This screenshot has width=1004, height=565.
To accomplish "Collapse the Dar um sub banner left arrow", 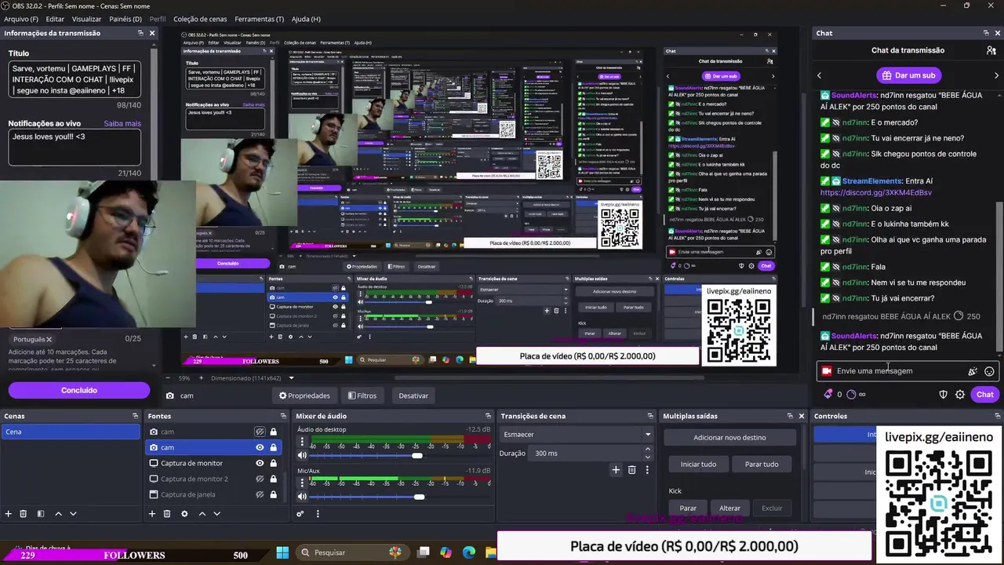I will [x=820, y=75].
